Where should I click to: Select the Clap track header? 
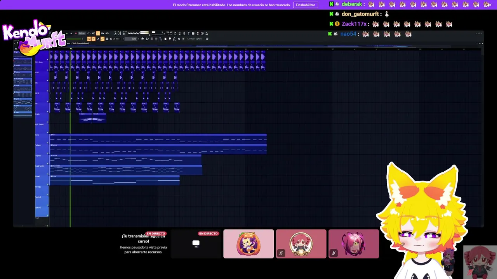click(41, 77)
